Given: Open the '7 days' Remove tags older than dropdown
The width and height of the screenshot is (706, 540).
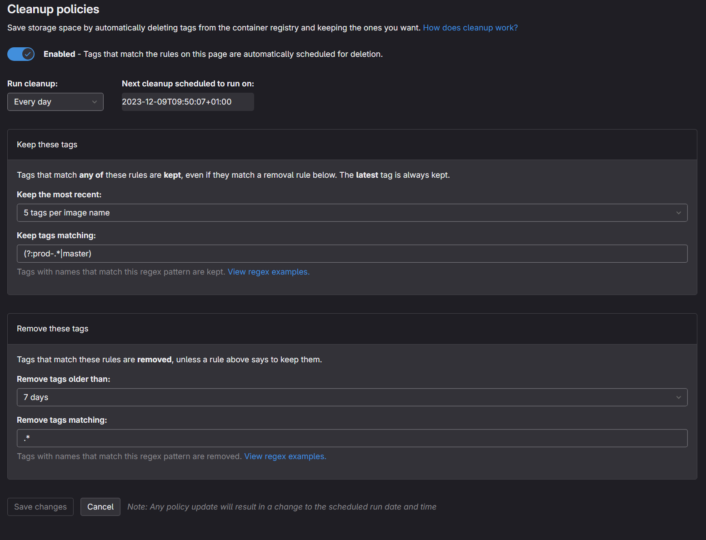Looking at the screenshot, I should point(352,397).
